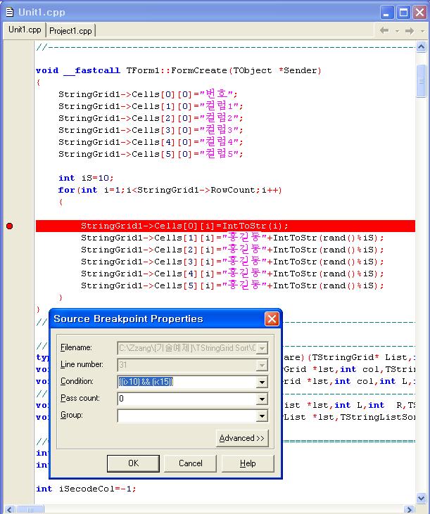Click the red breakpoint marker in the gutter
Image resolution: width=430 pixels, height=514 pixels.
tap(9, 226)
